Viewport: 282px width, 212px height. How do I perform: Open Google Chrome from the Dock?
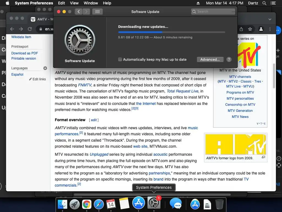(x=87, y=204)
